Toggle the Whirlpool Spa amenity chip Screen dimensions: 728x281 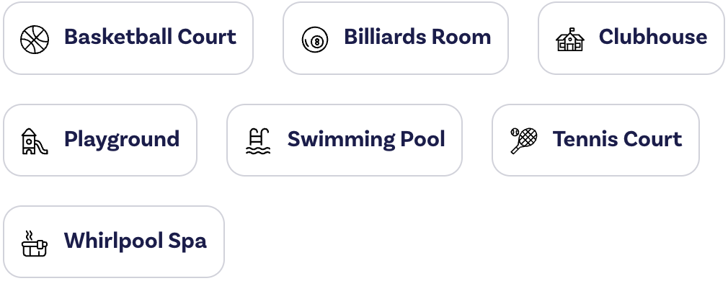pos(114,242)
